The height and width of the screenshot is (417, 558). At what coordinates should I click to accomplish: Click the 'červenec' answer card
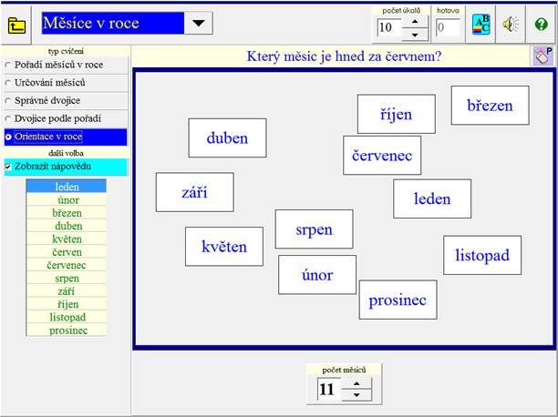[382, 156]
